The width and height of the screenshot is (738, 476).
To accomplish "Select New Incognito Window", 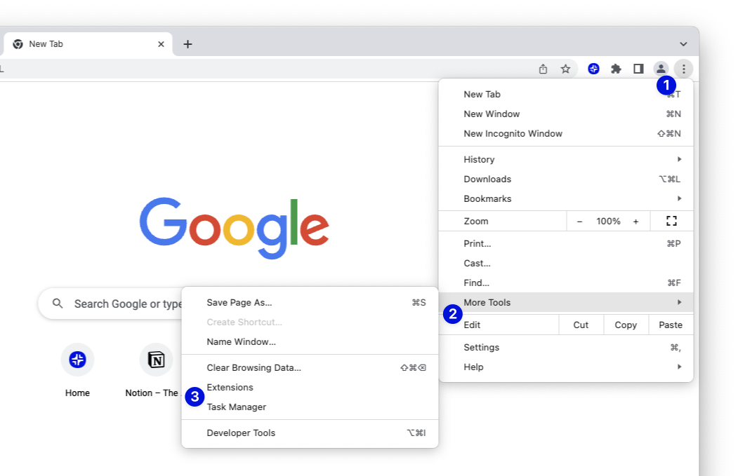I will [x=566, y=134].
